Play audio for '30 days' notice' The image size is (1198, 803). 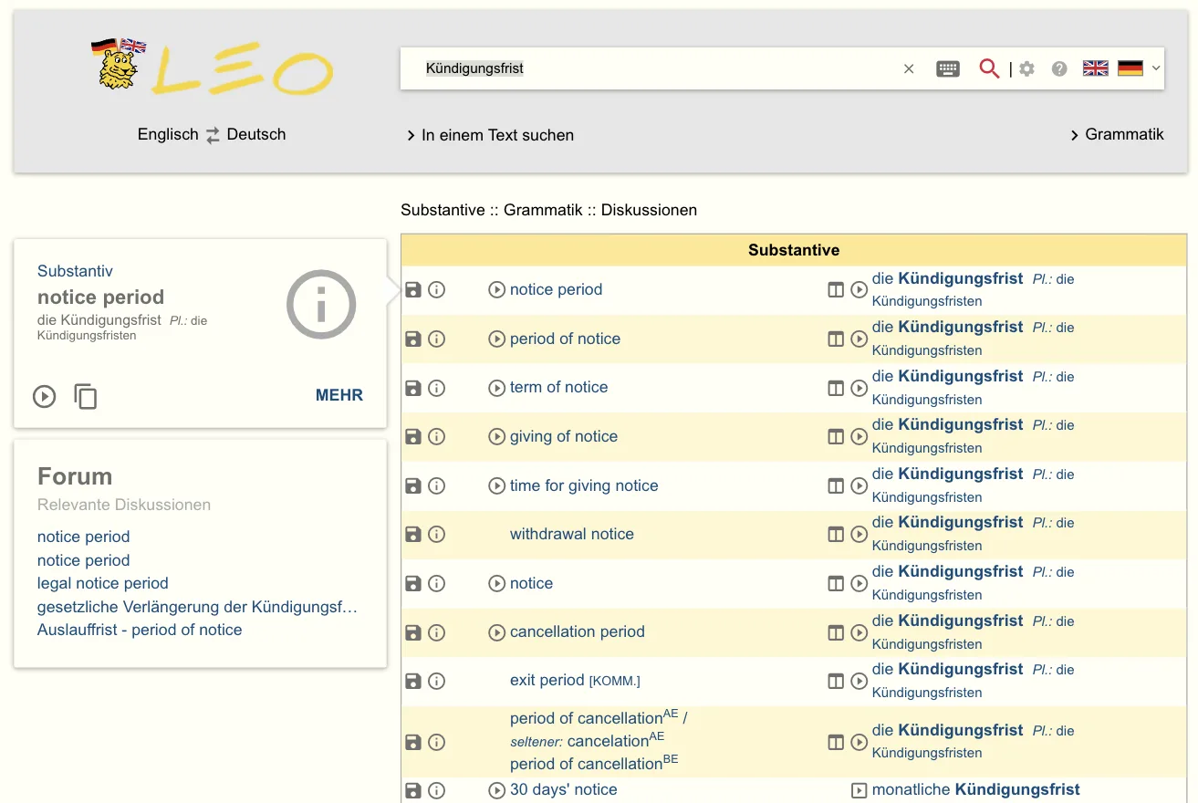[496, 790]
